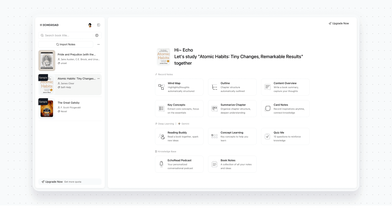The image size is (392, 211).
Task: Click the Self-Help tag under Atomic Habits
Action: 66,87
